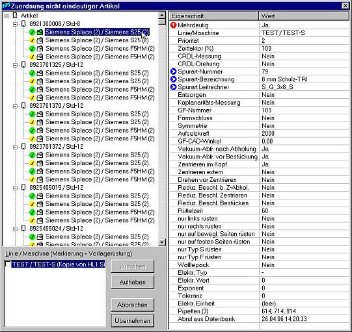
Task: Click green check icon of highlighted S25 row
Action: 33,32
